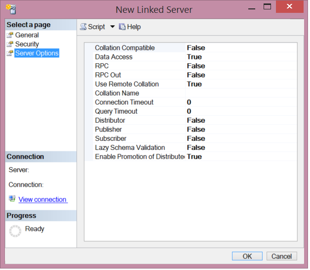Select the RPC Out value False
Image resolution: width=310 pixels, height=270 pixels.
pos(196,75)
